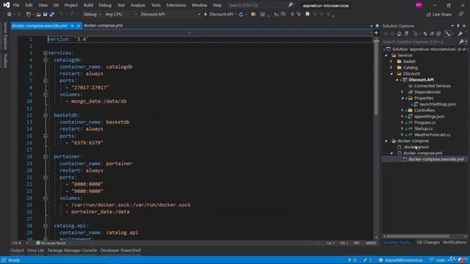Collapse the portainer: code block

(x=46, y=156)
